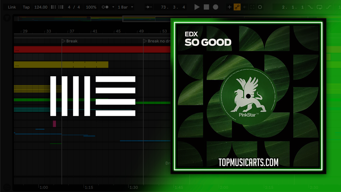The height and width of the screenshot is (192, 341).
Task: Click the tempo field showing 124.00
Action: pyautogui.click(x=41, y=7)
